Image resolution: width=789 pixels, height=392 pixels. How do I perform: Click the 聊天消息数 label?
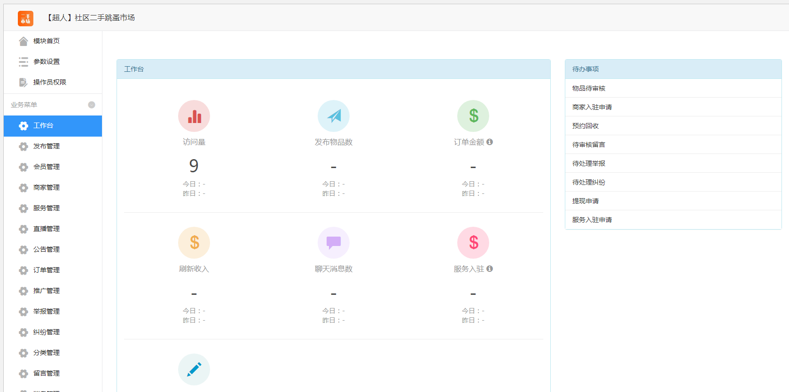(334, 269)
